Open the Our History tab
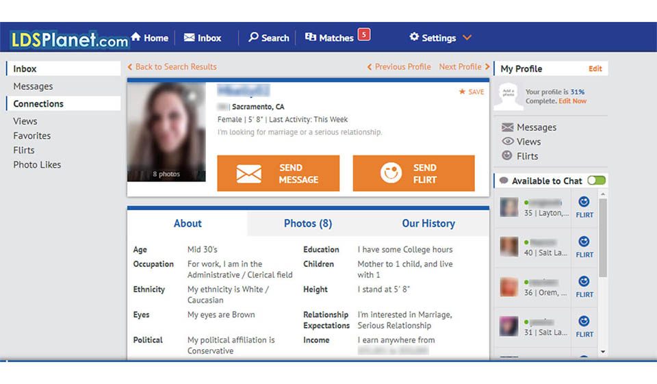 click(x=428, y=223)
